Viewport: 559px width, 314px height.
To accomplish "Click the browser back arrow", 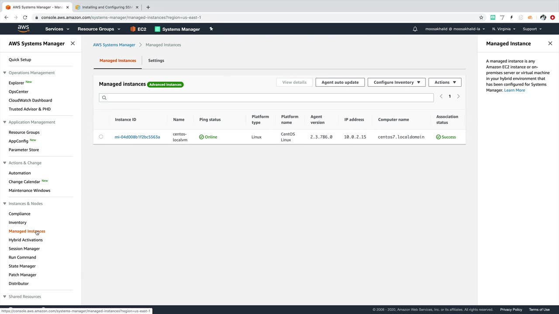I will click(6, 17).
